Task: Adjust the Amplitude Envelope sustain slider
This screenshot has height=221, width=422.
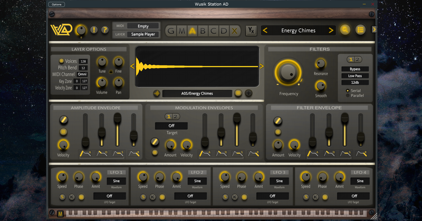Action: pos(117,130)
